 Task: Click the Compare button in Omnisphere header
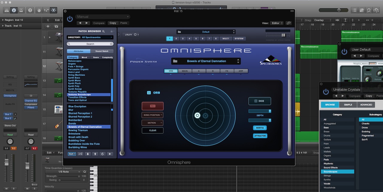99,23
